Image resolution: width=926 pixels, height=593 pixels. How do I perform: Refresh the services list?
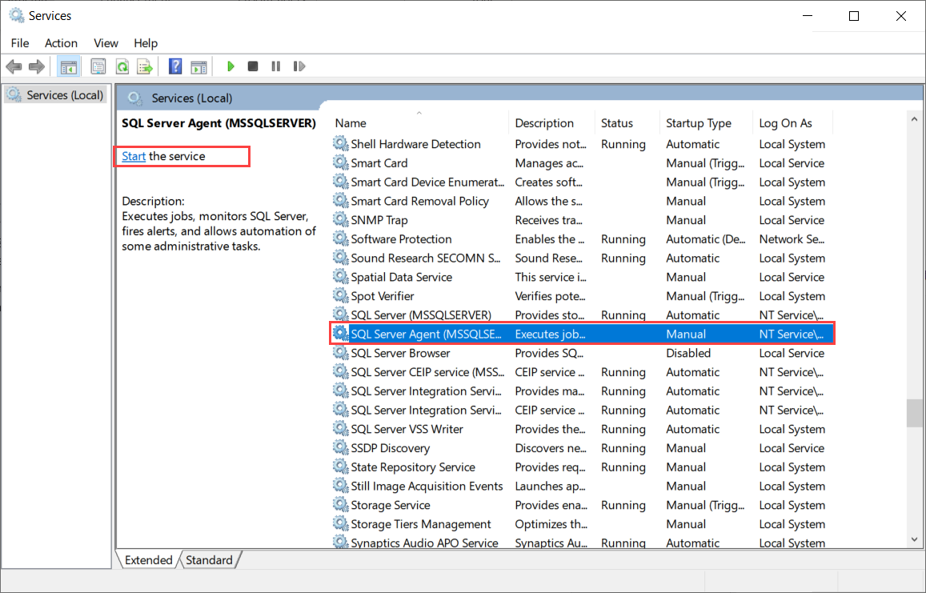pos(122,66)
